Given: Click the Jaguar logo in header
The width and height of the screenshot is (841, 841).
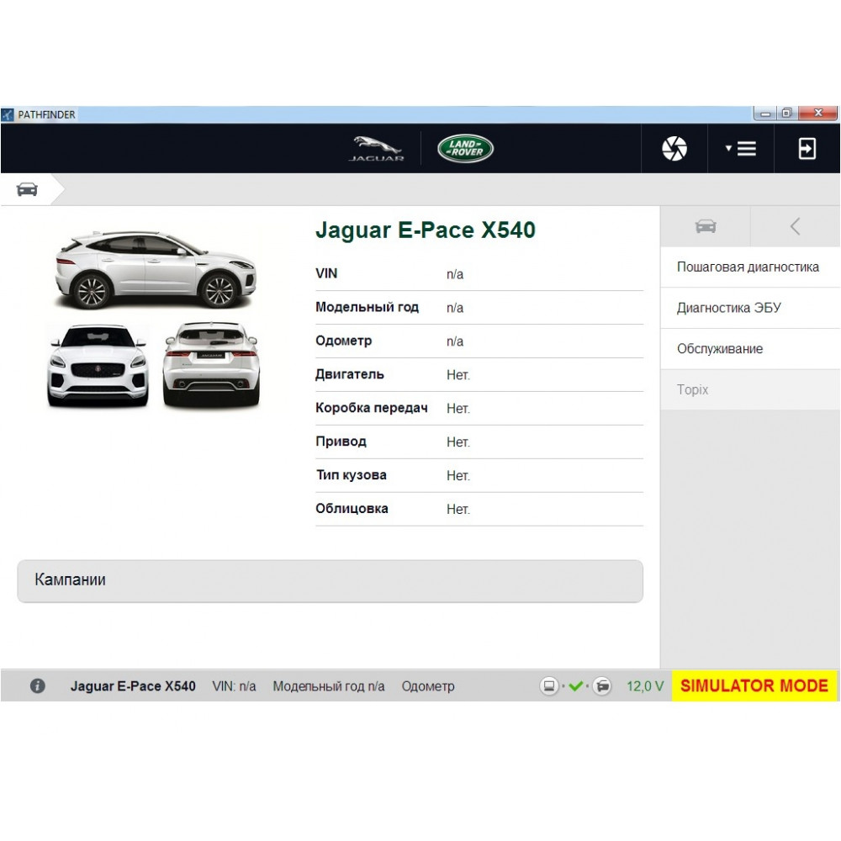Looking at the screenshot, I should 377,149.
